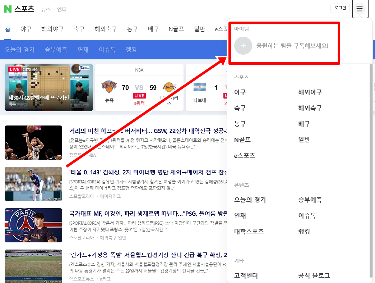The image size is (375, 283).
Task: Open 오늘의 경기 in the blue bar
Action: [x=20, y=50]
